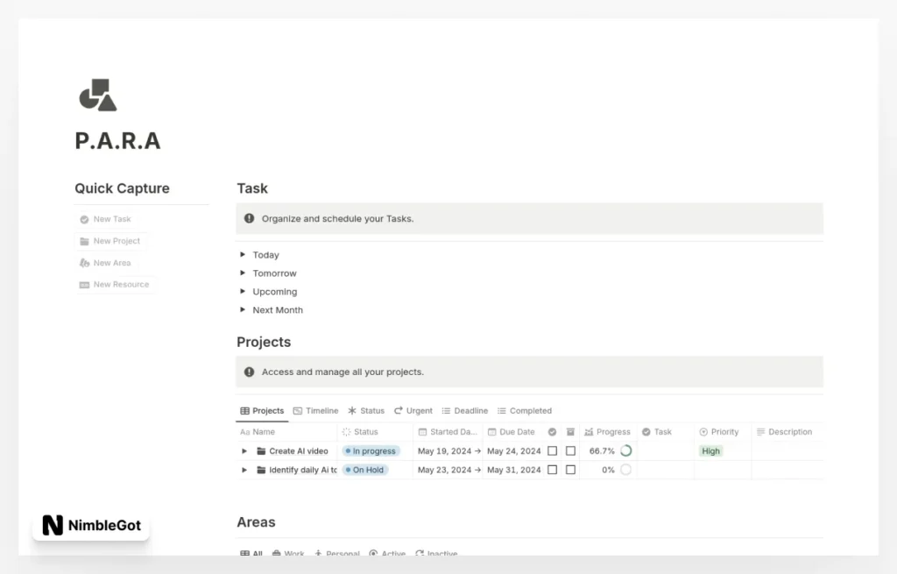This screenshot has width=897, height=574.
Task: Check the archive checkbox for Identify daily Ai row
Action: (x=570, y=470)
